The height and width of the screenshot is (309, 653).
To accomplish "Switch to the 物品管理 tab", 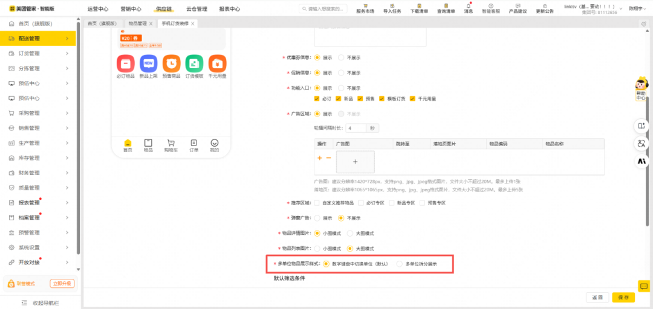I will (137, 24).
